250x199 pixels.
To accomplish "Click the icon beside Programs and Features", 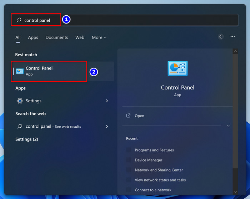I will 129,150.
